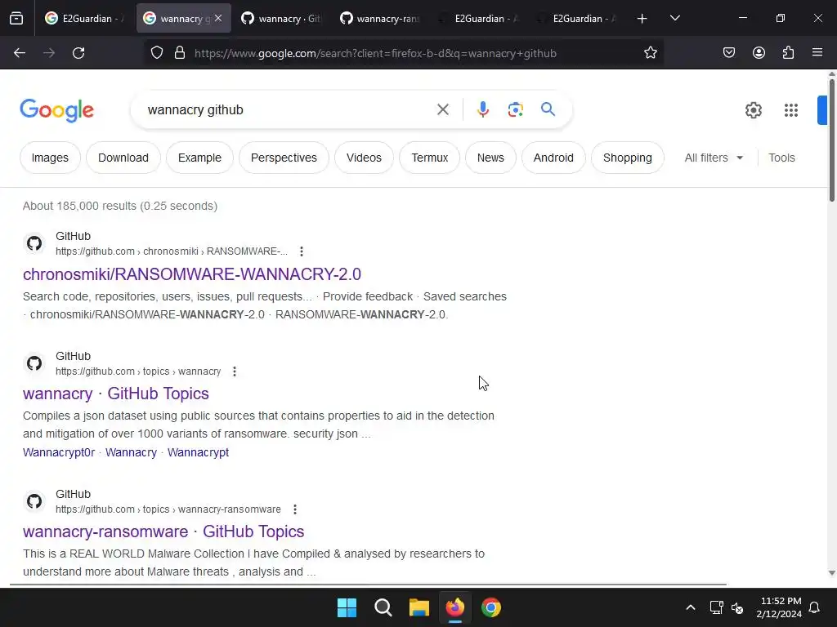Open taskbar Search
Image resolution: width=837 pixels, height=627 pixels.
pos(383,607)
